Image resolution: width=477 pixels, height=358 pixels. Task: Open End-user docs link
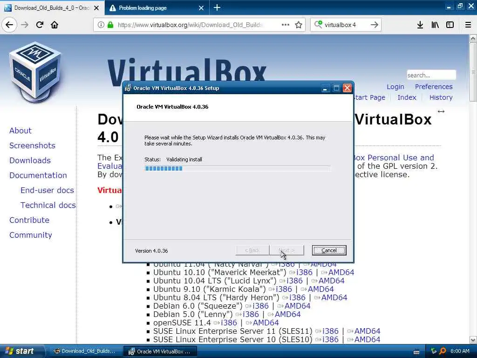coord(47,190)
